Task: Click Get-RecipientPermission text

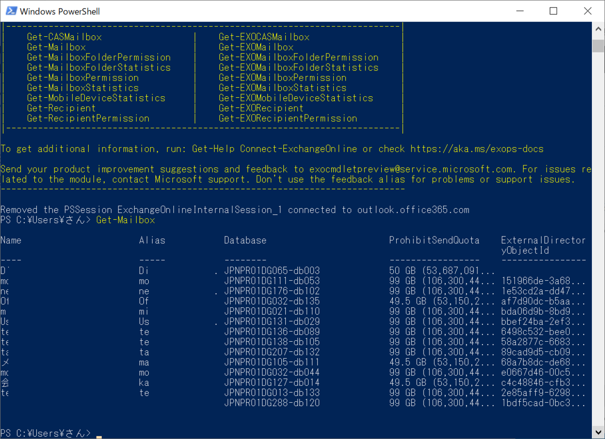Action: [x=88, y=118]
